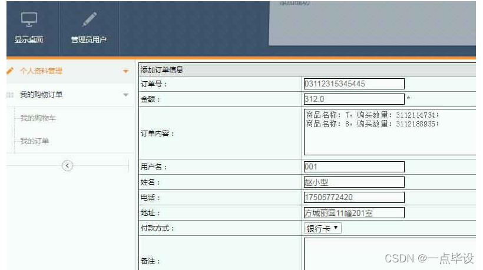This screenshot has width=483, height=270.
Task: Click the 备注 text area
Action: (390, 254)
